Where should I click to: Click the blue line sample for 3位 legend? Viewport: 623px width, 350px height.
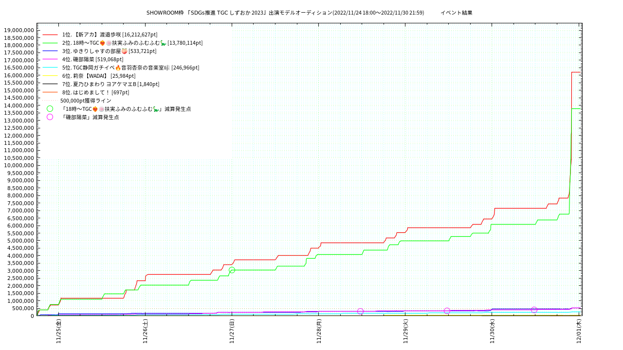(x=50, y=51)
